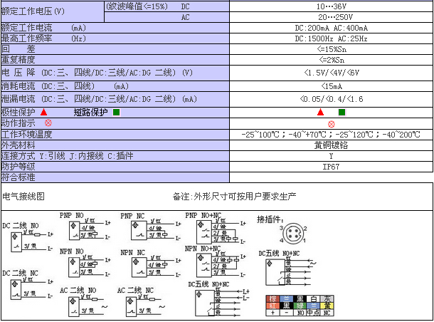Select the 白 white color cell
The width and height of the screenshot is (434, 322).
click(313, 298)
